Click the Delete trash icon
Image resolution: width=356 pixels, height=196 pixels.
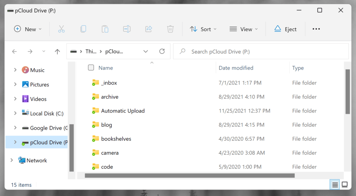(170, 29)
